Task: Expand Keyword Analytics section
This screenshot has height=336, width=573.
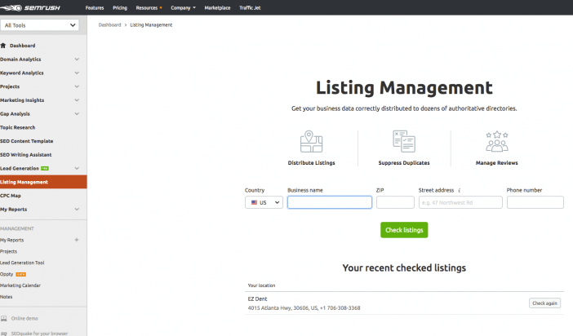Action: [x=77, y=73]
